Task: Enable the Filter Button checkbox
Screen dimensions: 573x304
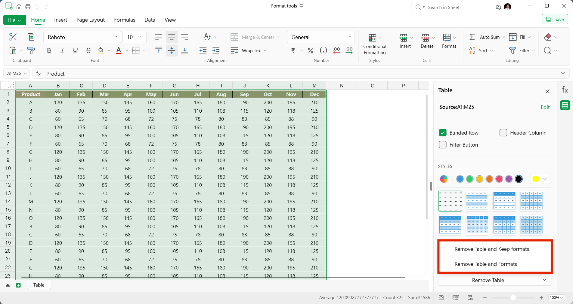Action: [443, 145]
